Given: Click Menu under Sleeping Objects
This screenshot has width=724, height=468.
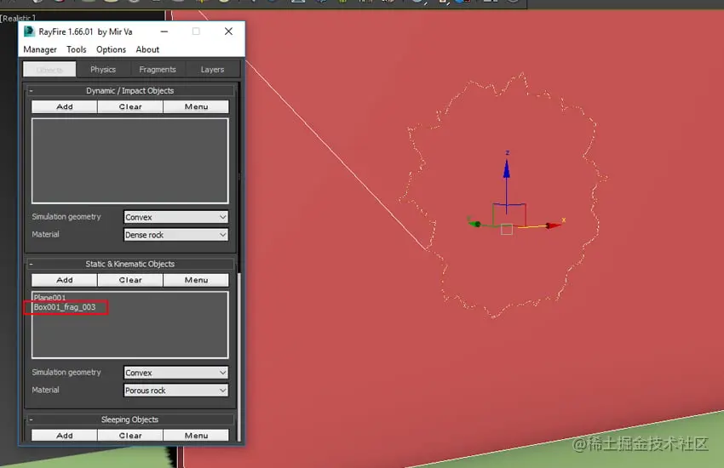Looking at the screenshot, I should [196, 436].
